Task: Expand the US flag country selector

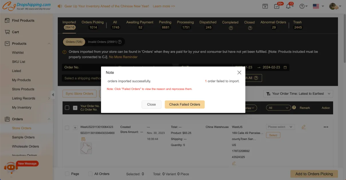Action: (318, 6)
